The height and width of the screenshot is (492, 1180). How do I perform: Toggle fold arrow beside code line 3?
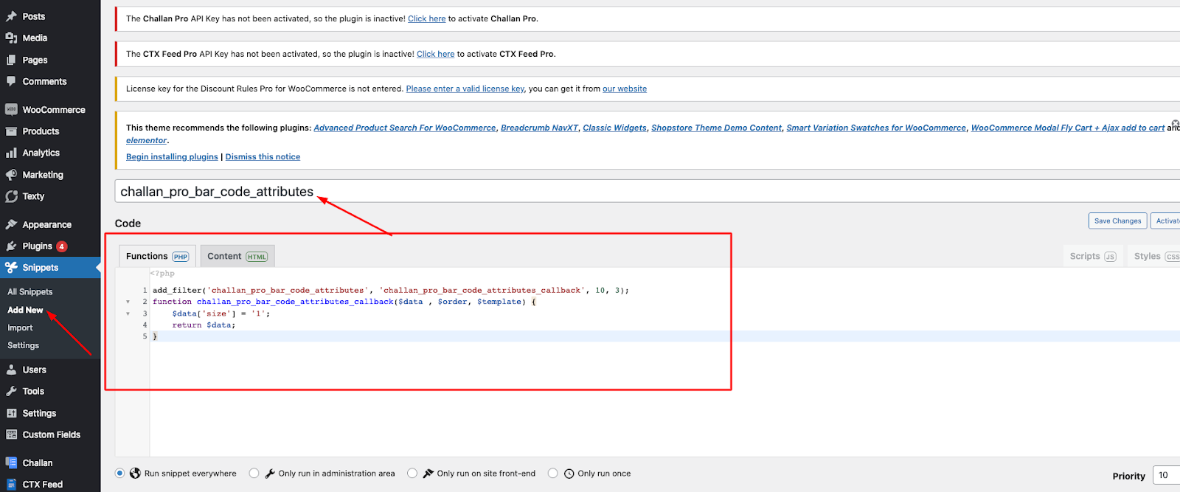[x=128, y=313]
